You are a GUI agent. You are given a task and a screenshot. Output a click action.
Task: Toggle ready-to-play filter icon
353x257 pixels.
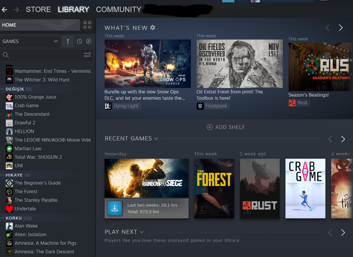coord(89,42)
